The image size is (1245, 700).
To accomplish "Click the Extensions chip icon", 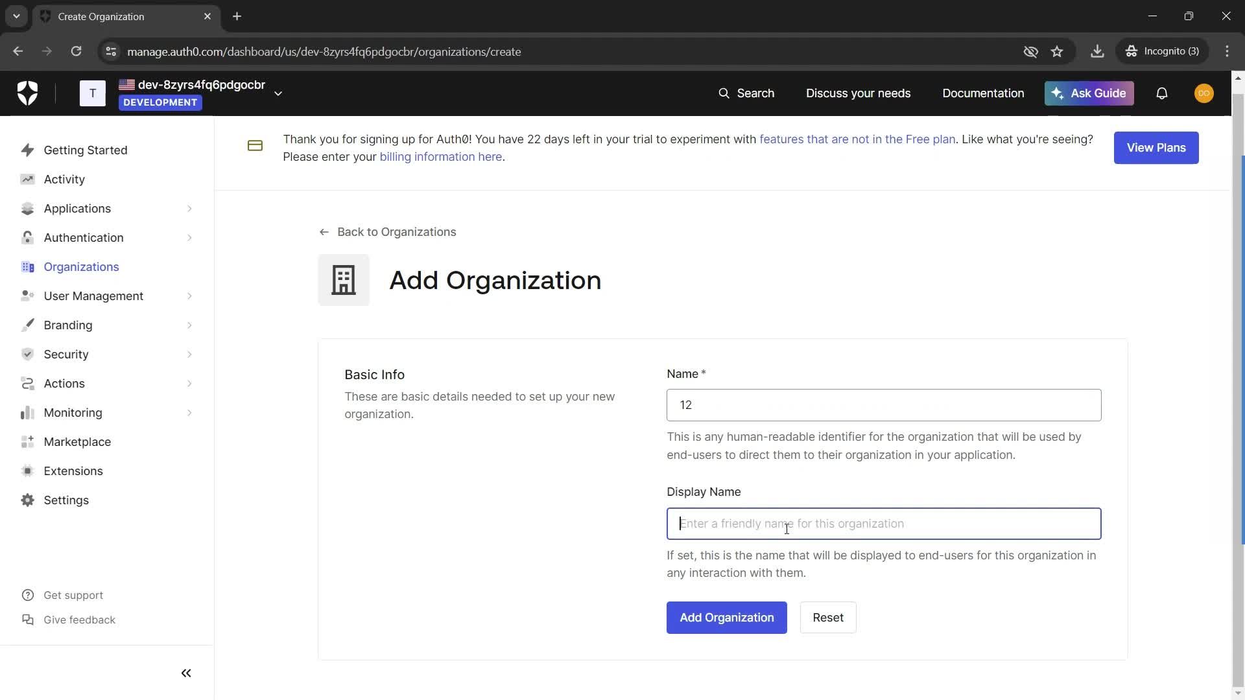I will (27, 471).
